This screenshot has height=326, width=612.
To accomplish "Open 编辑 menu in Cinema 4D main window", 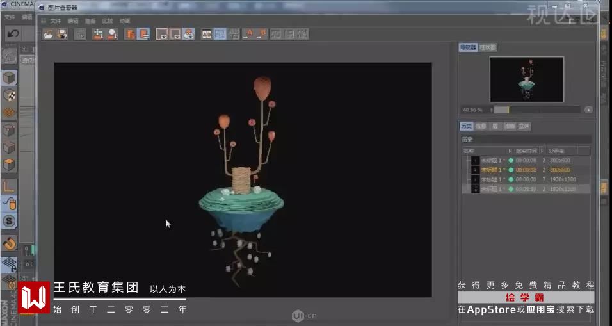I will 27,17.
